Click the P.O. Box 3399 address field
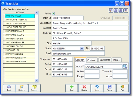Image resolution: width=133 pixels, height=97 pixels. [x=90, y=38]
